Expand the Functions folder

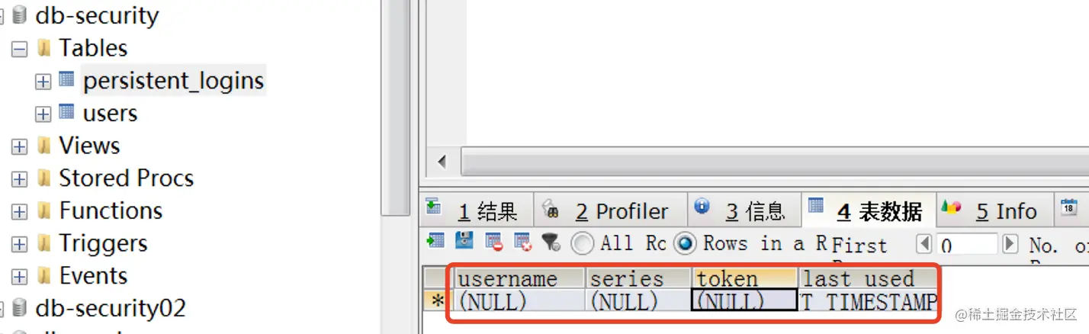click(20, 212)
